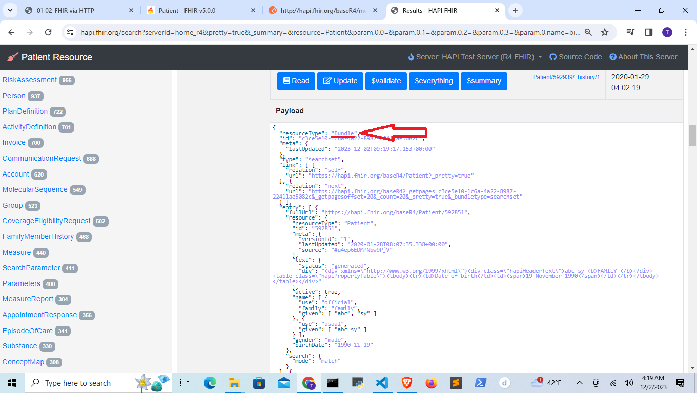This screenshot has width=697, height=393.
Task: Open the Chrome three-dot menu
Action: click(686, 32)
